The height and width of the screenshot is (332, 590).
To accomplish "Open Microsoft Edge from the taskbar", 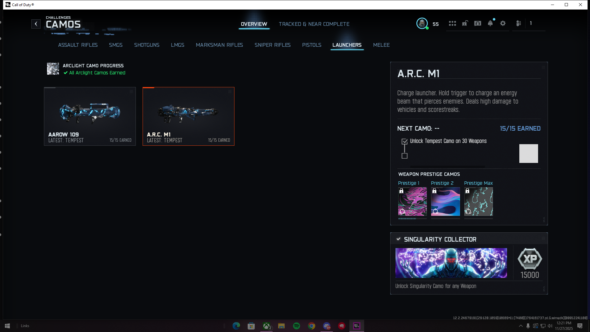I will pos(236,326).
